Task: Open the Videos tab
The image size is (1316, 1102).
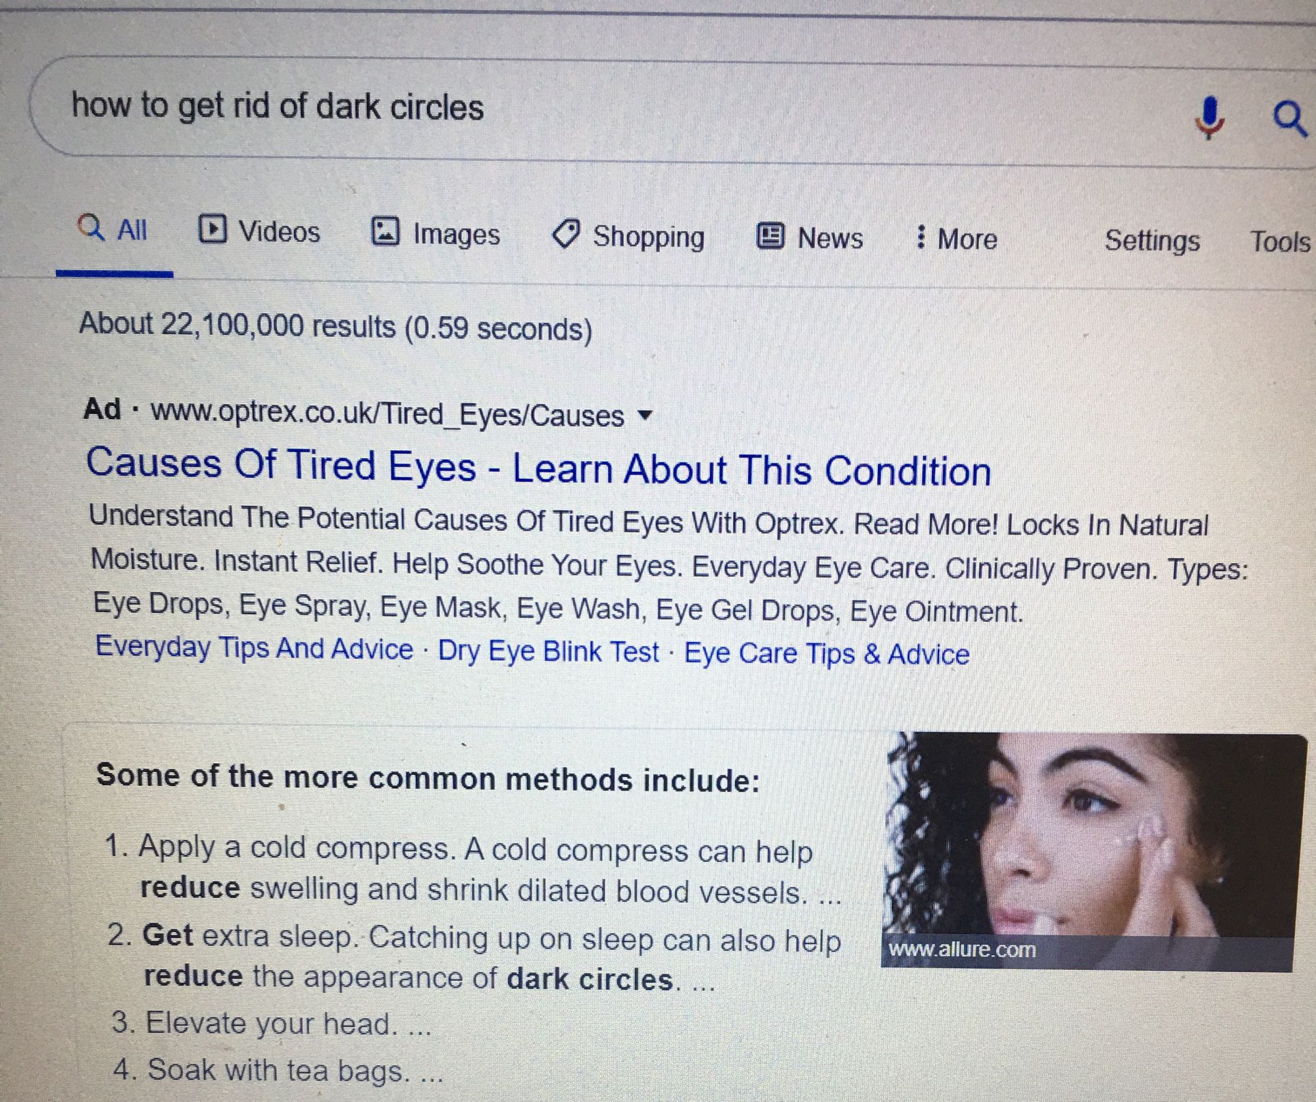Action: pos(259,231)
